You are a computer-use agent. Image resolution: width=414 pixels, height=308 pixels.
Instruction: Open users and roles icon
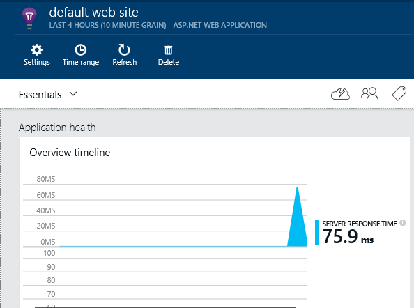point(369,94)
